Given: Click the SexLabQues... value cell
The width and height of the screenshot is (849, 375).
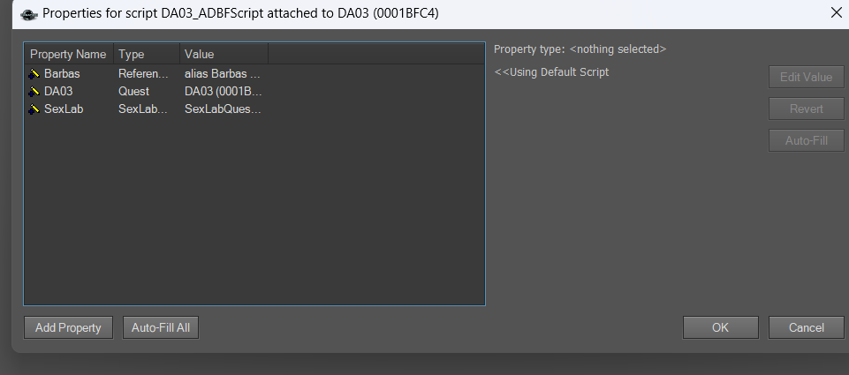Looking at the screenshot, I should tap(224, 109).
